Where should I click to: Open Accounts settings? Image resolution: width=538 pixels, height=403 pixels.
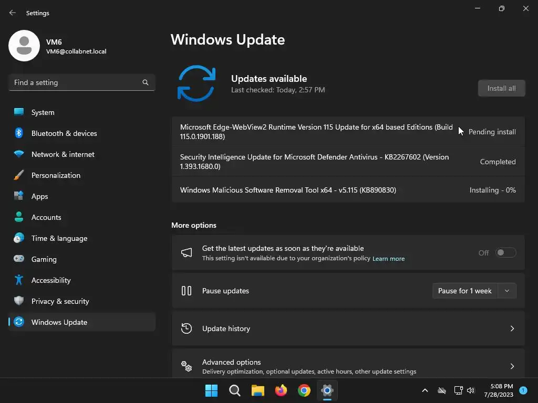[x=81, y=217]
